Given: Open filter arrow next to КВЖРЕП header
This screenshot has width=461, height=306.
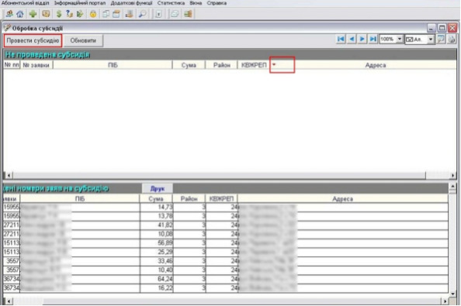Looking at the screenshot, I should pyautogui.click(x=274, y=64).
